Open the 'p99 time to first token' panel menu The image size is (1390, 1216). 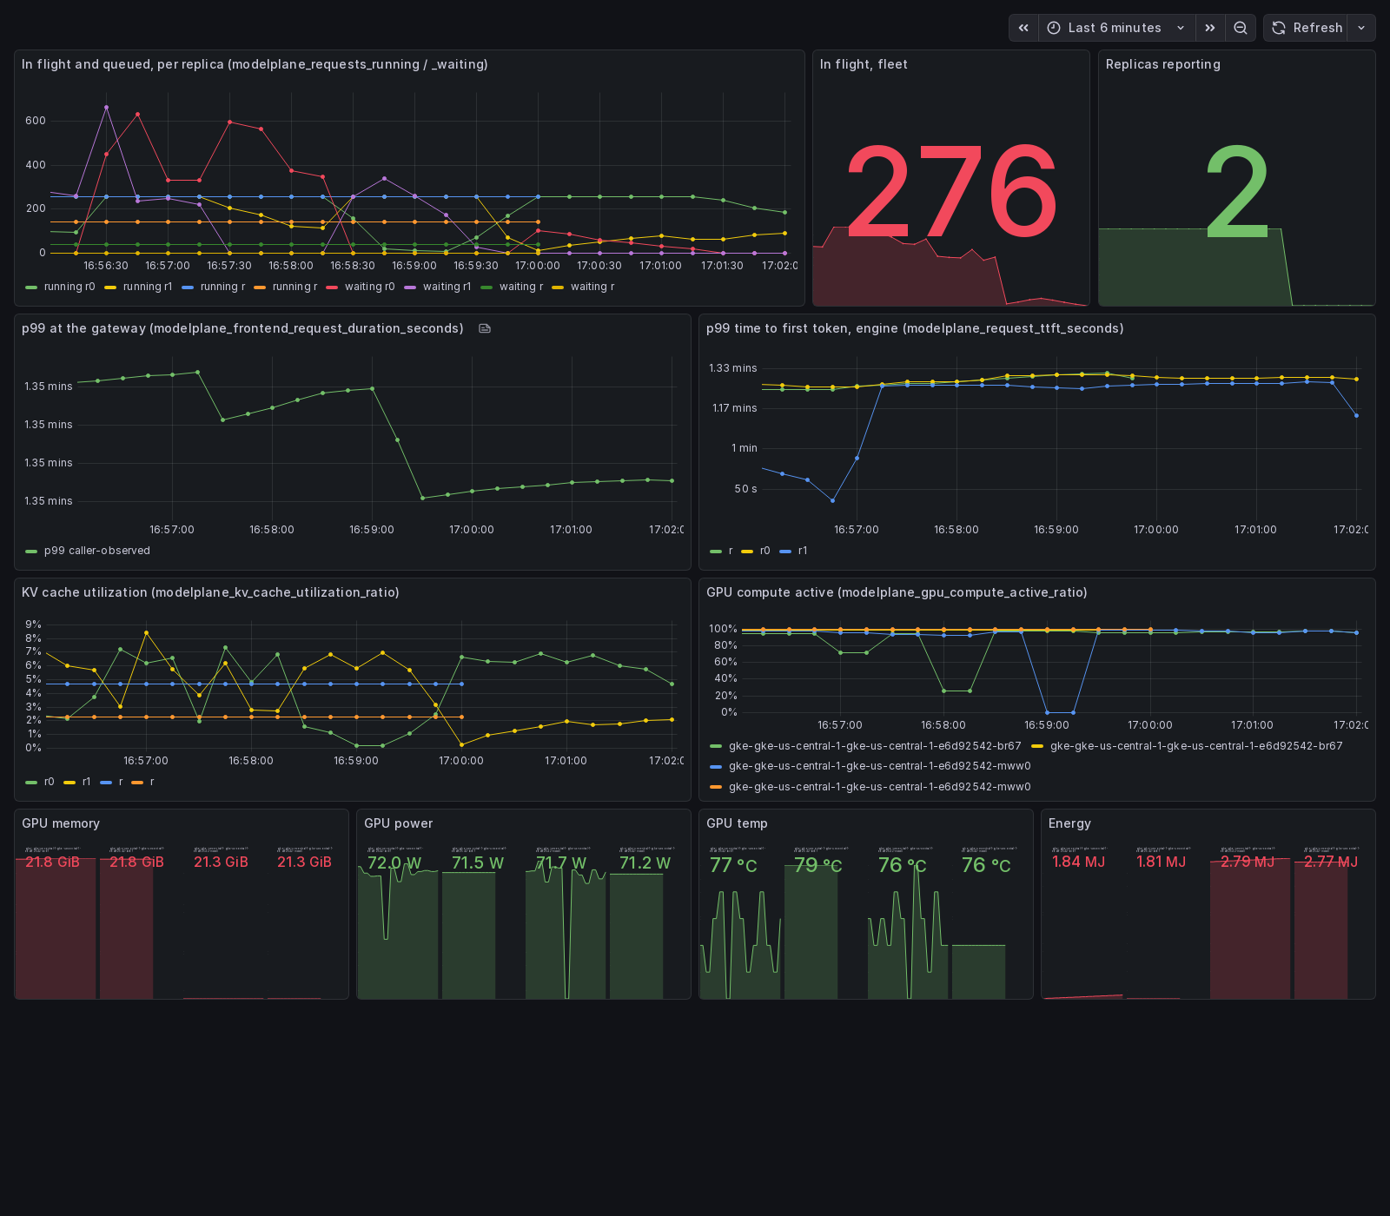pyautogui.click(x=915, y=328)
